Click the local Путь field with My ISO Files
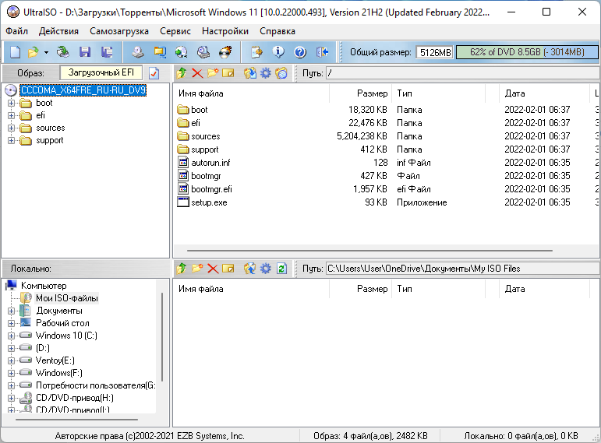Image resolution: width=601 pixels, height=443 pixels. point(463,269)
